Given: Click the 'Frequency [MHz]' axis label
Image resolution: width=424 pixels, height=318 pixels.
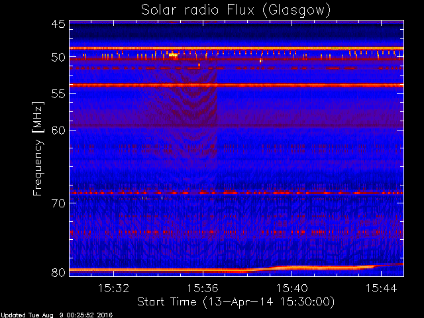Looking at the screenshot, I should 38,148.
